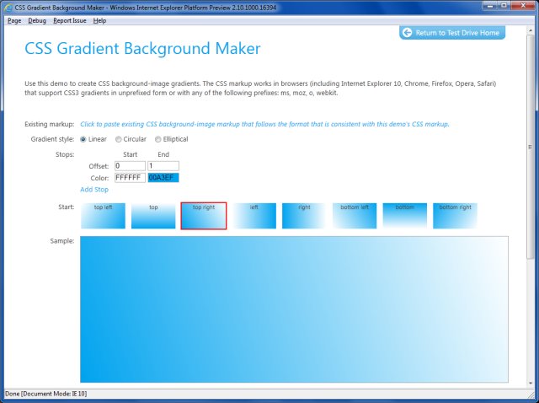Click the vertical scrollbar down arrow
Viewport: 539px width, 403px height.
point(531,383)
